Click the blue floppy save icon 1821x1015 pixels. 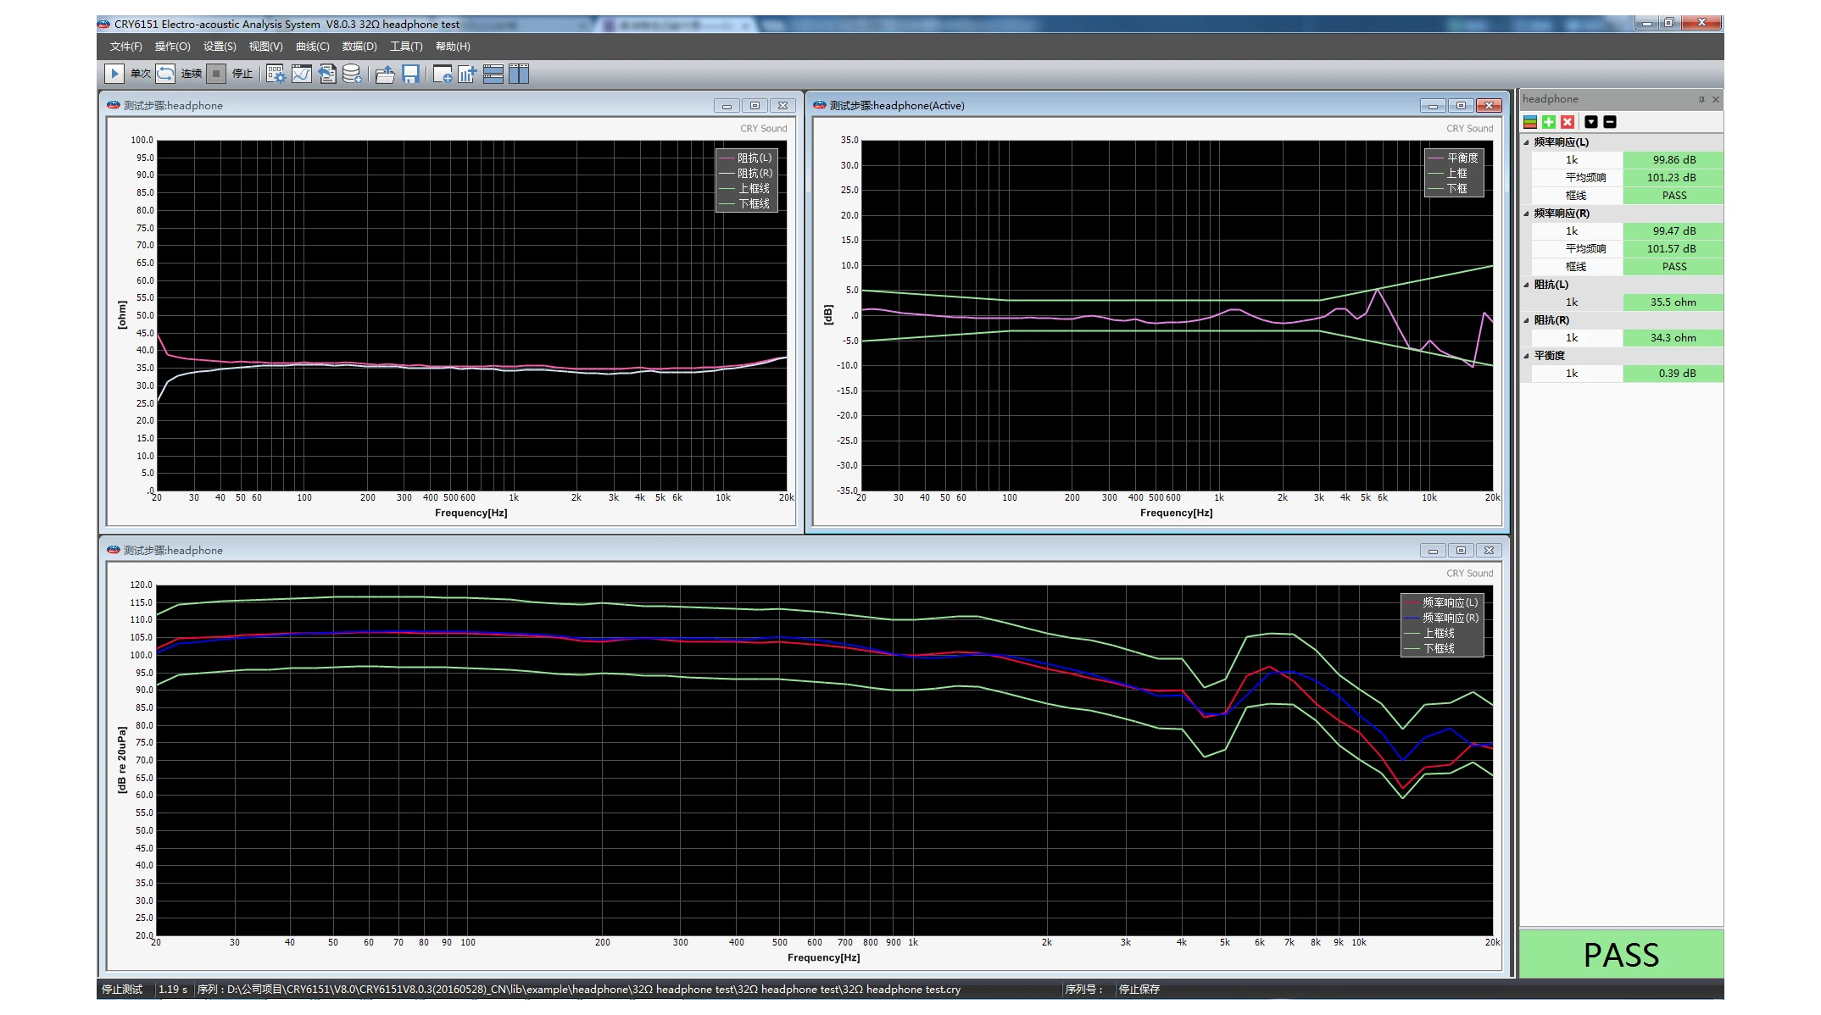click(x=410, y=74)
